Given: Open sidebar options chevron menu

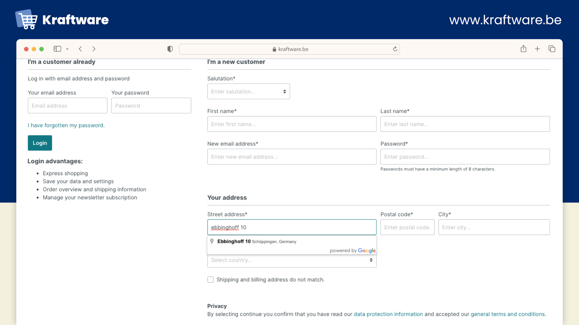Looking at the screenshot, I should [67, 49].
